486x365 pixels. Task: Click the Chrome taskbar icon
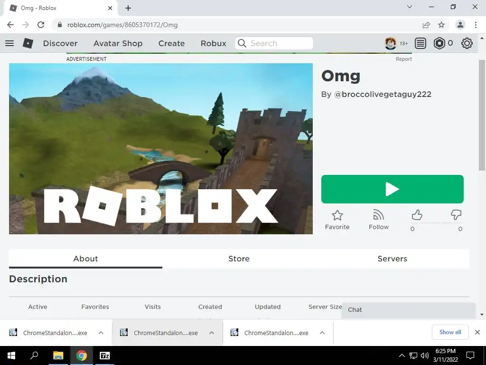point(82,355)
